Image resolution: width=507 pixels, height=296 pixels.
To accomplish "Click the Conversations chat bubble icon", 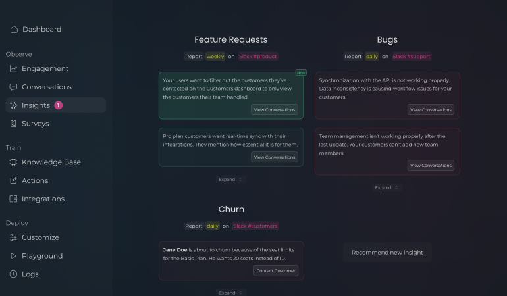I will 13,87.
